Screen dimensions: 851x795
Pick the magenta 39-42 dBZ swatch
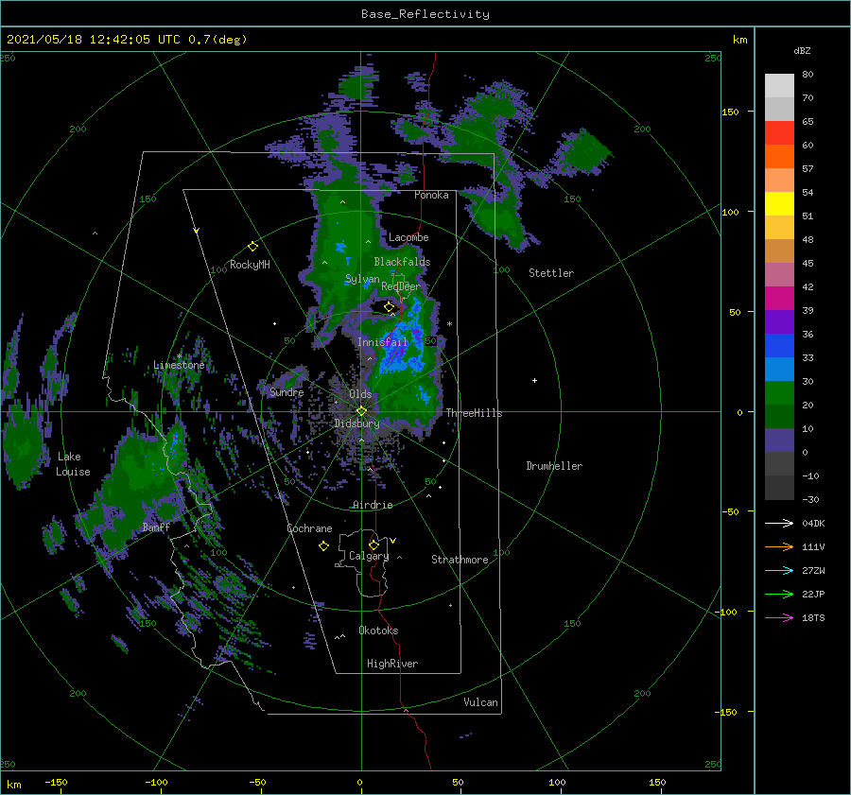[x=779, y=298]
